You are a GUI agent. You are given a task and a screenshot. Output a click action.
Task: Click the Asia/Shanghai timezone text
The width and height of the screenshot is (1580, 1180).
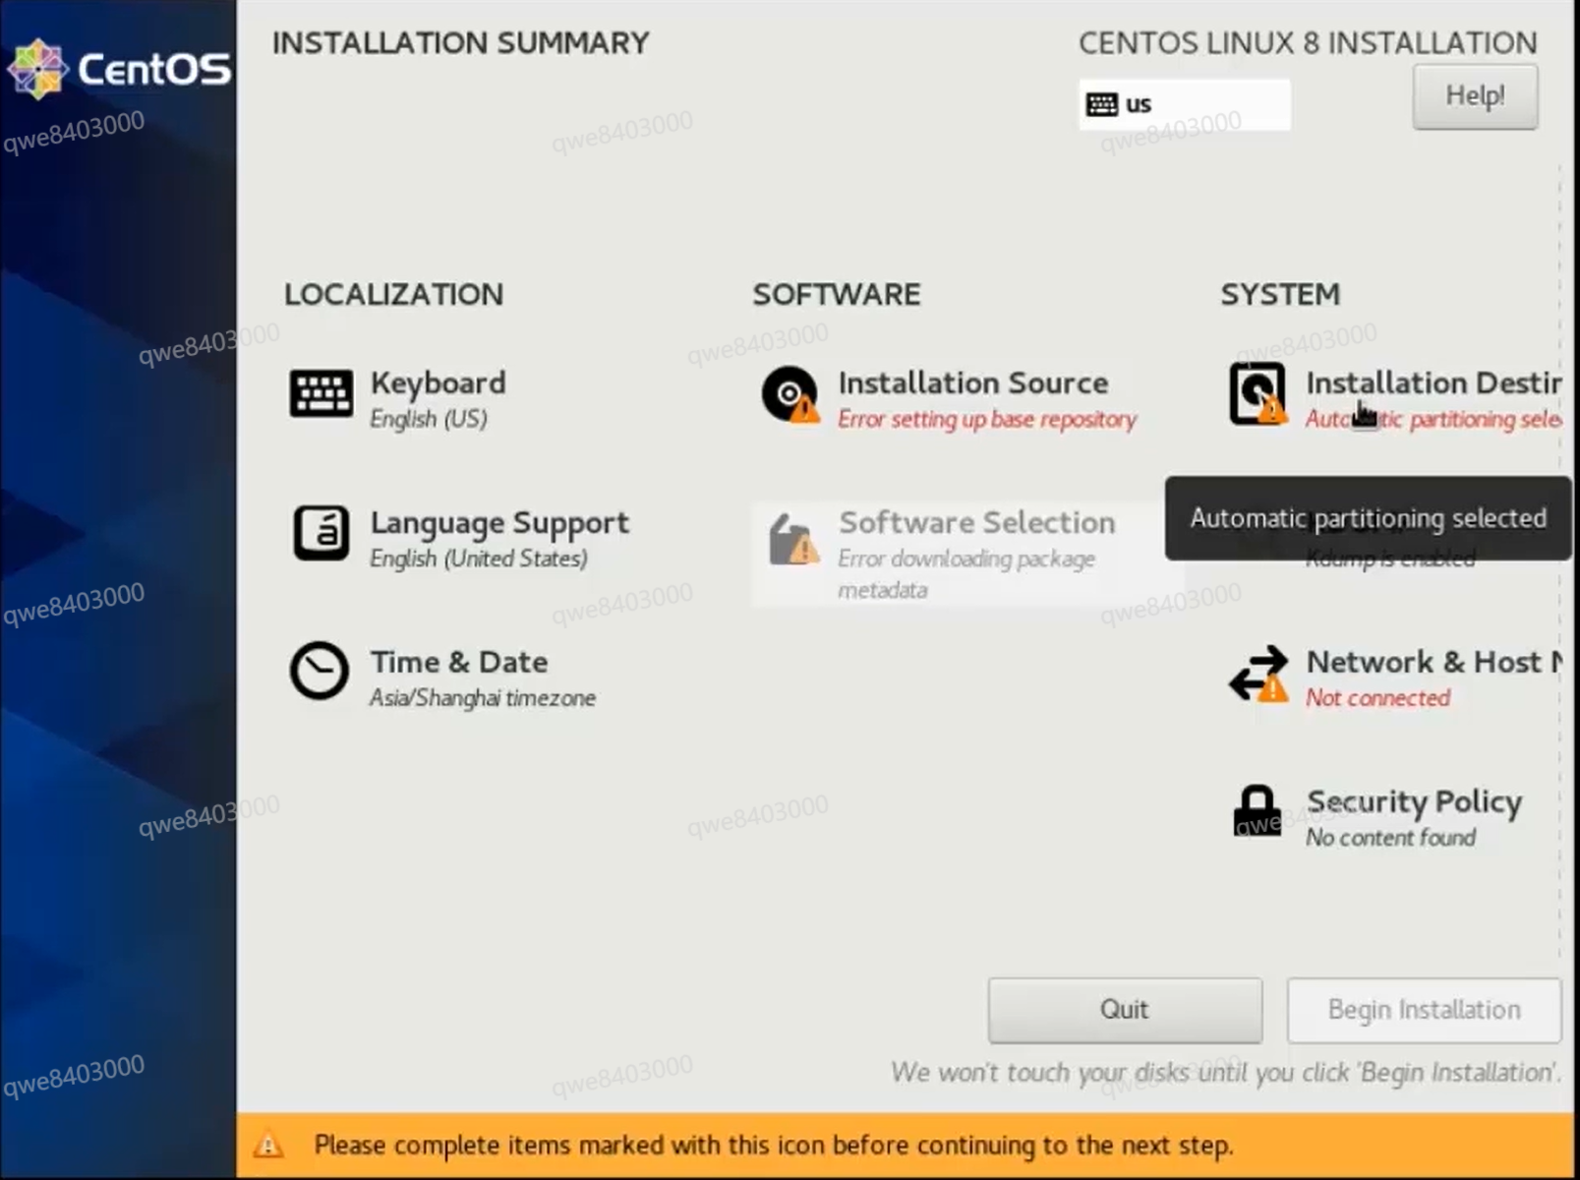(x=483, y=698)
